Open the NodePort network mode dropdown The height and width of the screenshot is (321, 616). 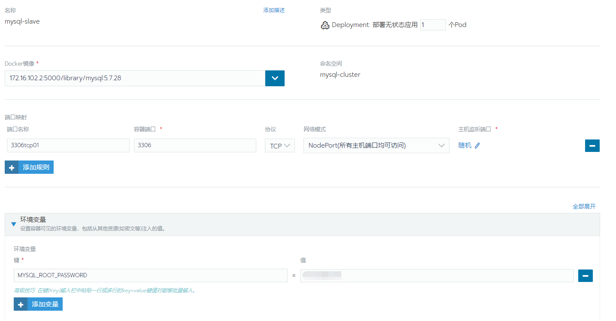tap(376, 145)
